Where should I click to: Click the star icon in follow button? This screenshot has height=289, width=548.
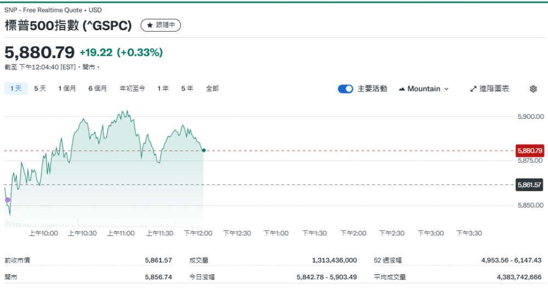(x=150, y=25)
